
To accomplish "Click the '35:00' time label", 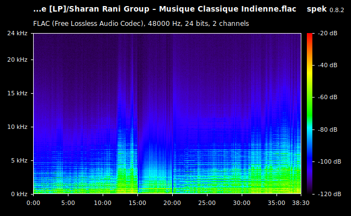I will pyautogui.click(x=276, y=203).
